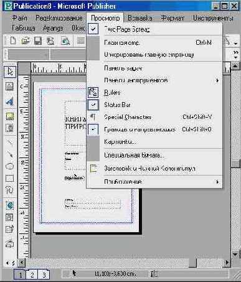
Task: Go to page 3 tab
Action: click(x=44, y=275)
